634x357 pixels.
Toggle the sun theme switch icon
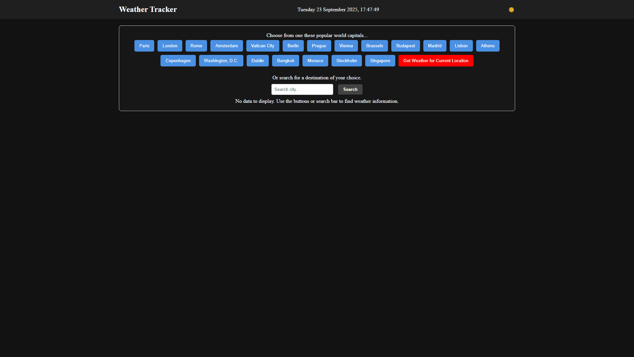point(511,10)
